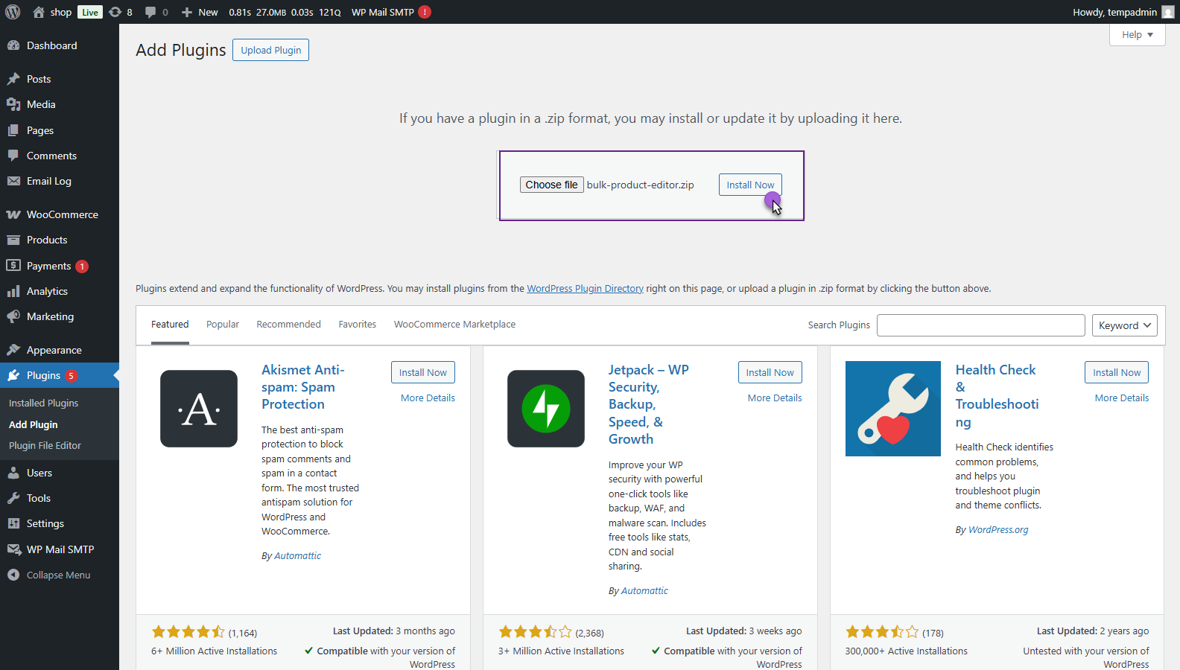Open the WooCommerce Marketplace tab
This screenshot has width=1180, height=670.
(454, 325)
